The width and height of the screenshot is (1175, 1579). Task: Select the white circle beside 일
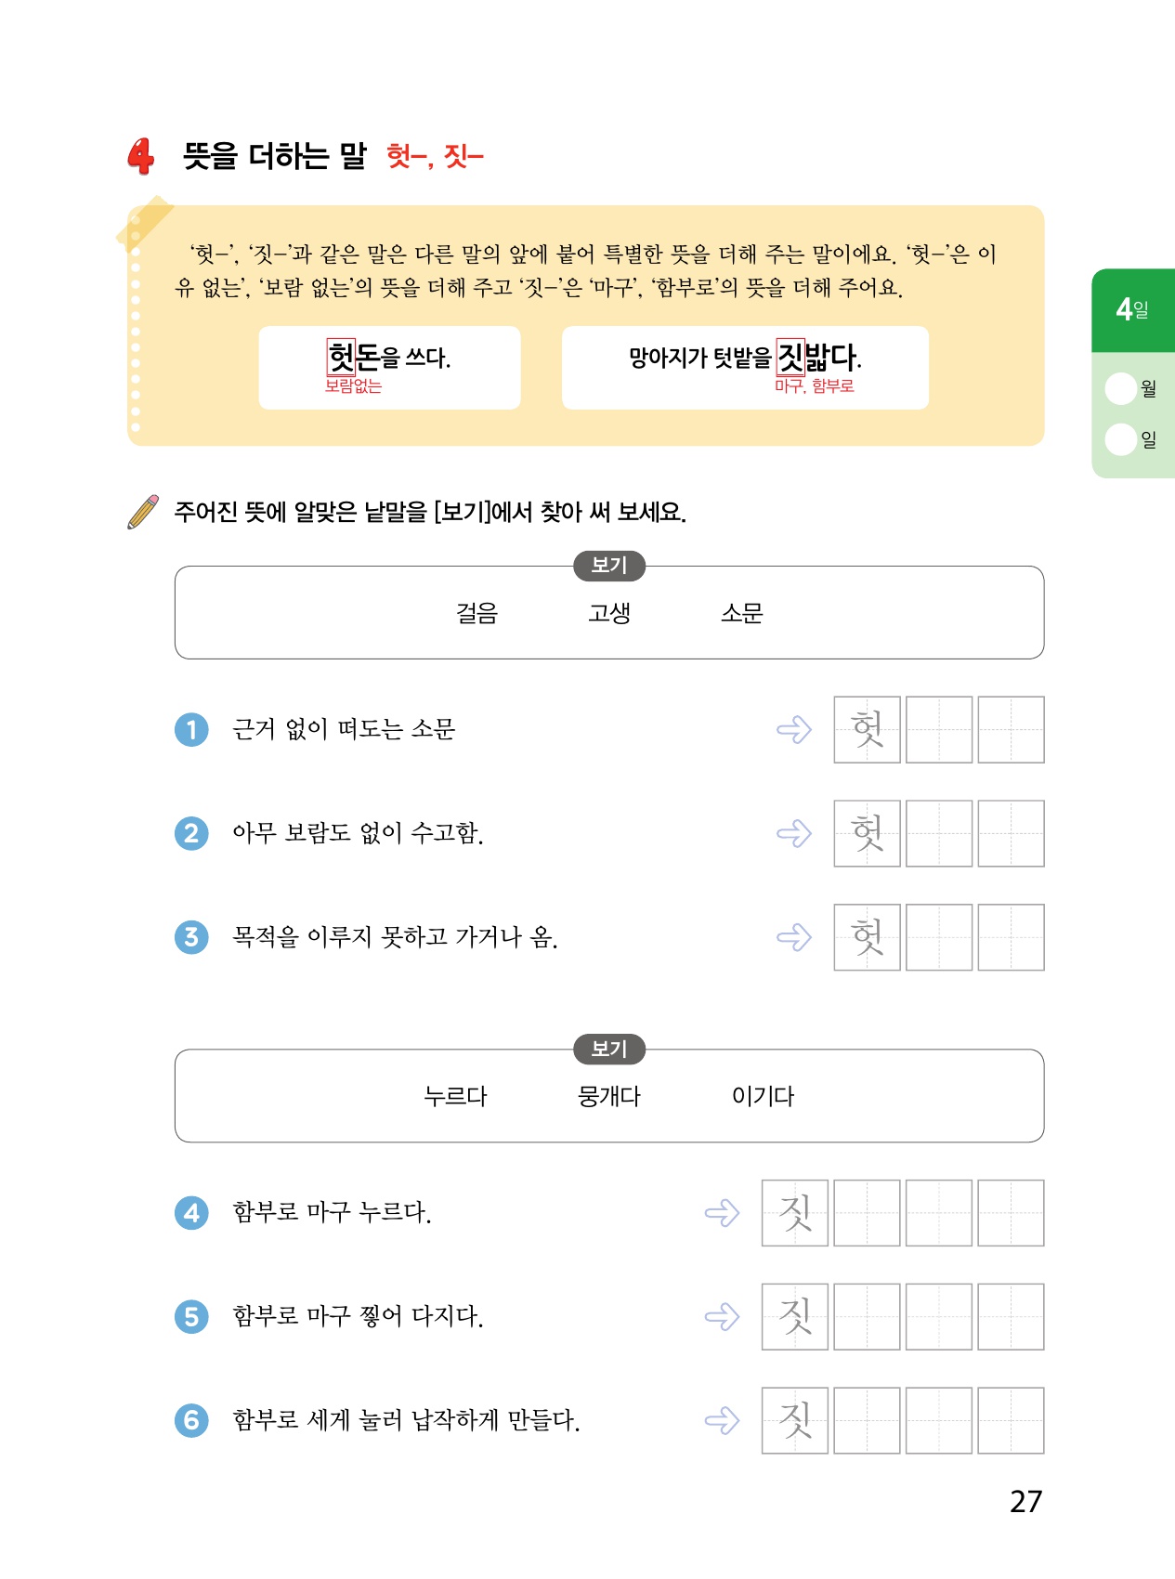click(1121, 439)
